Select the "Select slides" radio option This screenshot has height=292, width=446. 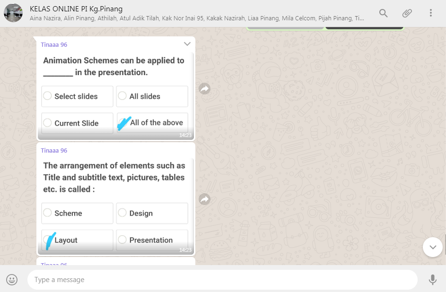click(48, 96)
